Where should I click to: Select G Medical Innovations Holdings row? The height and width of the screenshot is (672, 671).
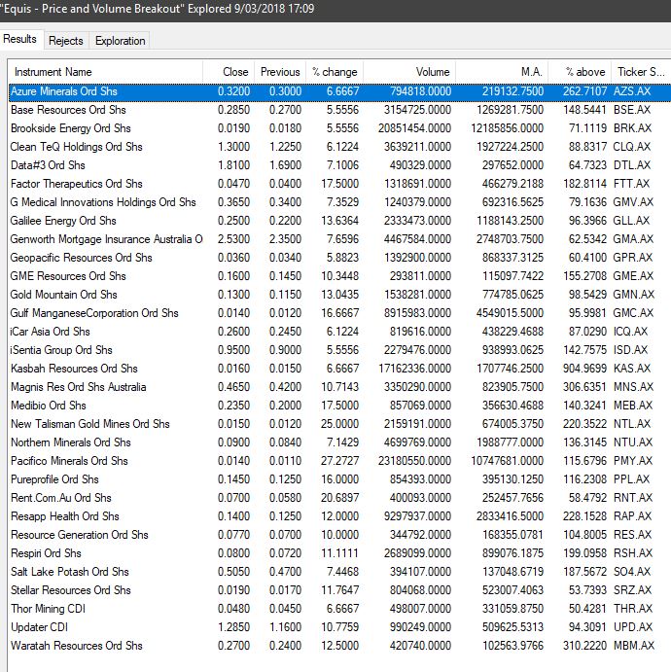pos(339,202)
